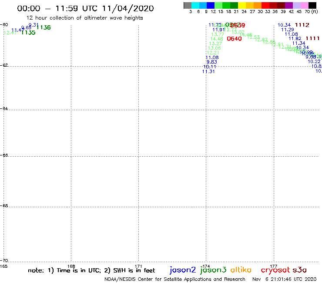Click the black legend swatch

click(x=312, y=5)
